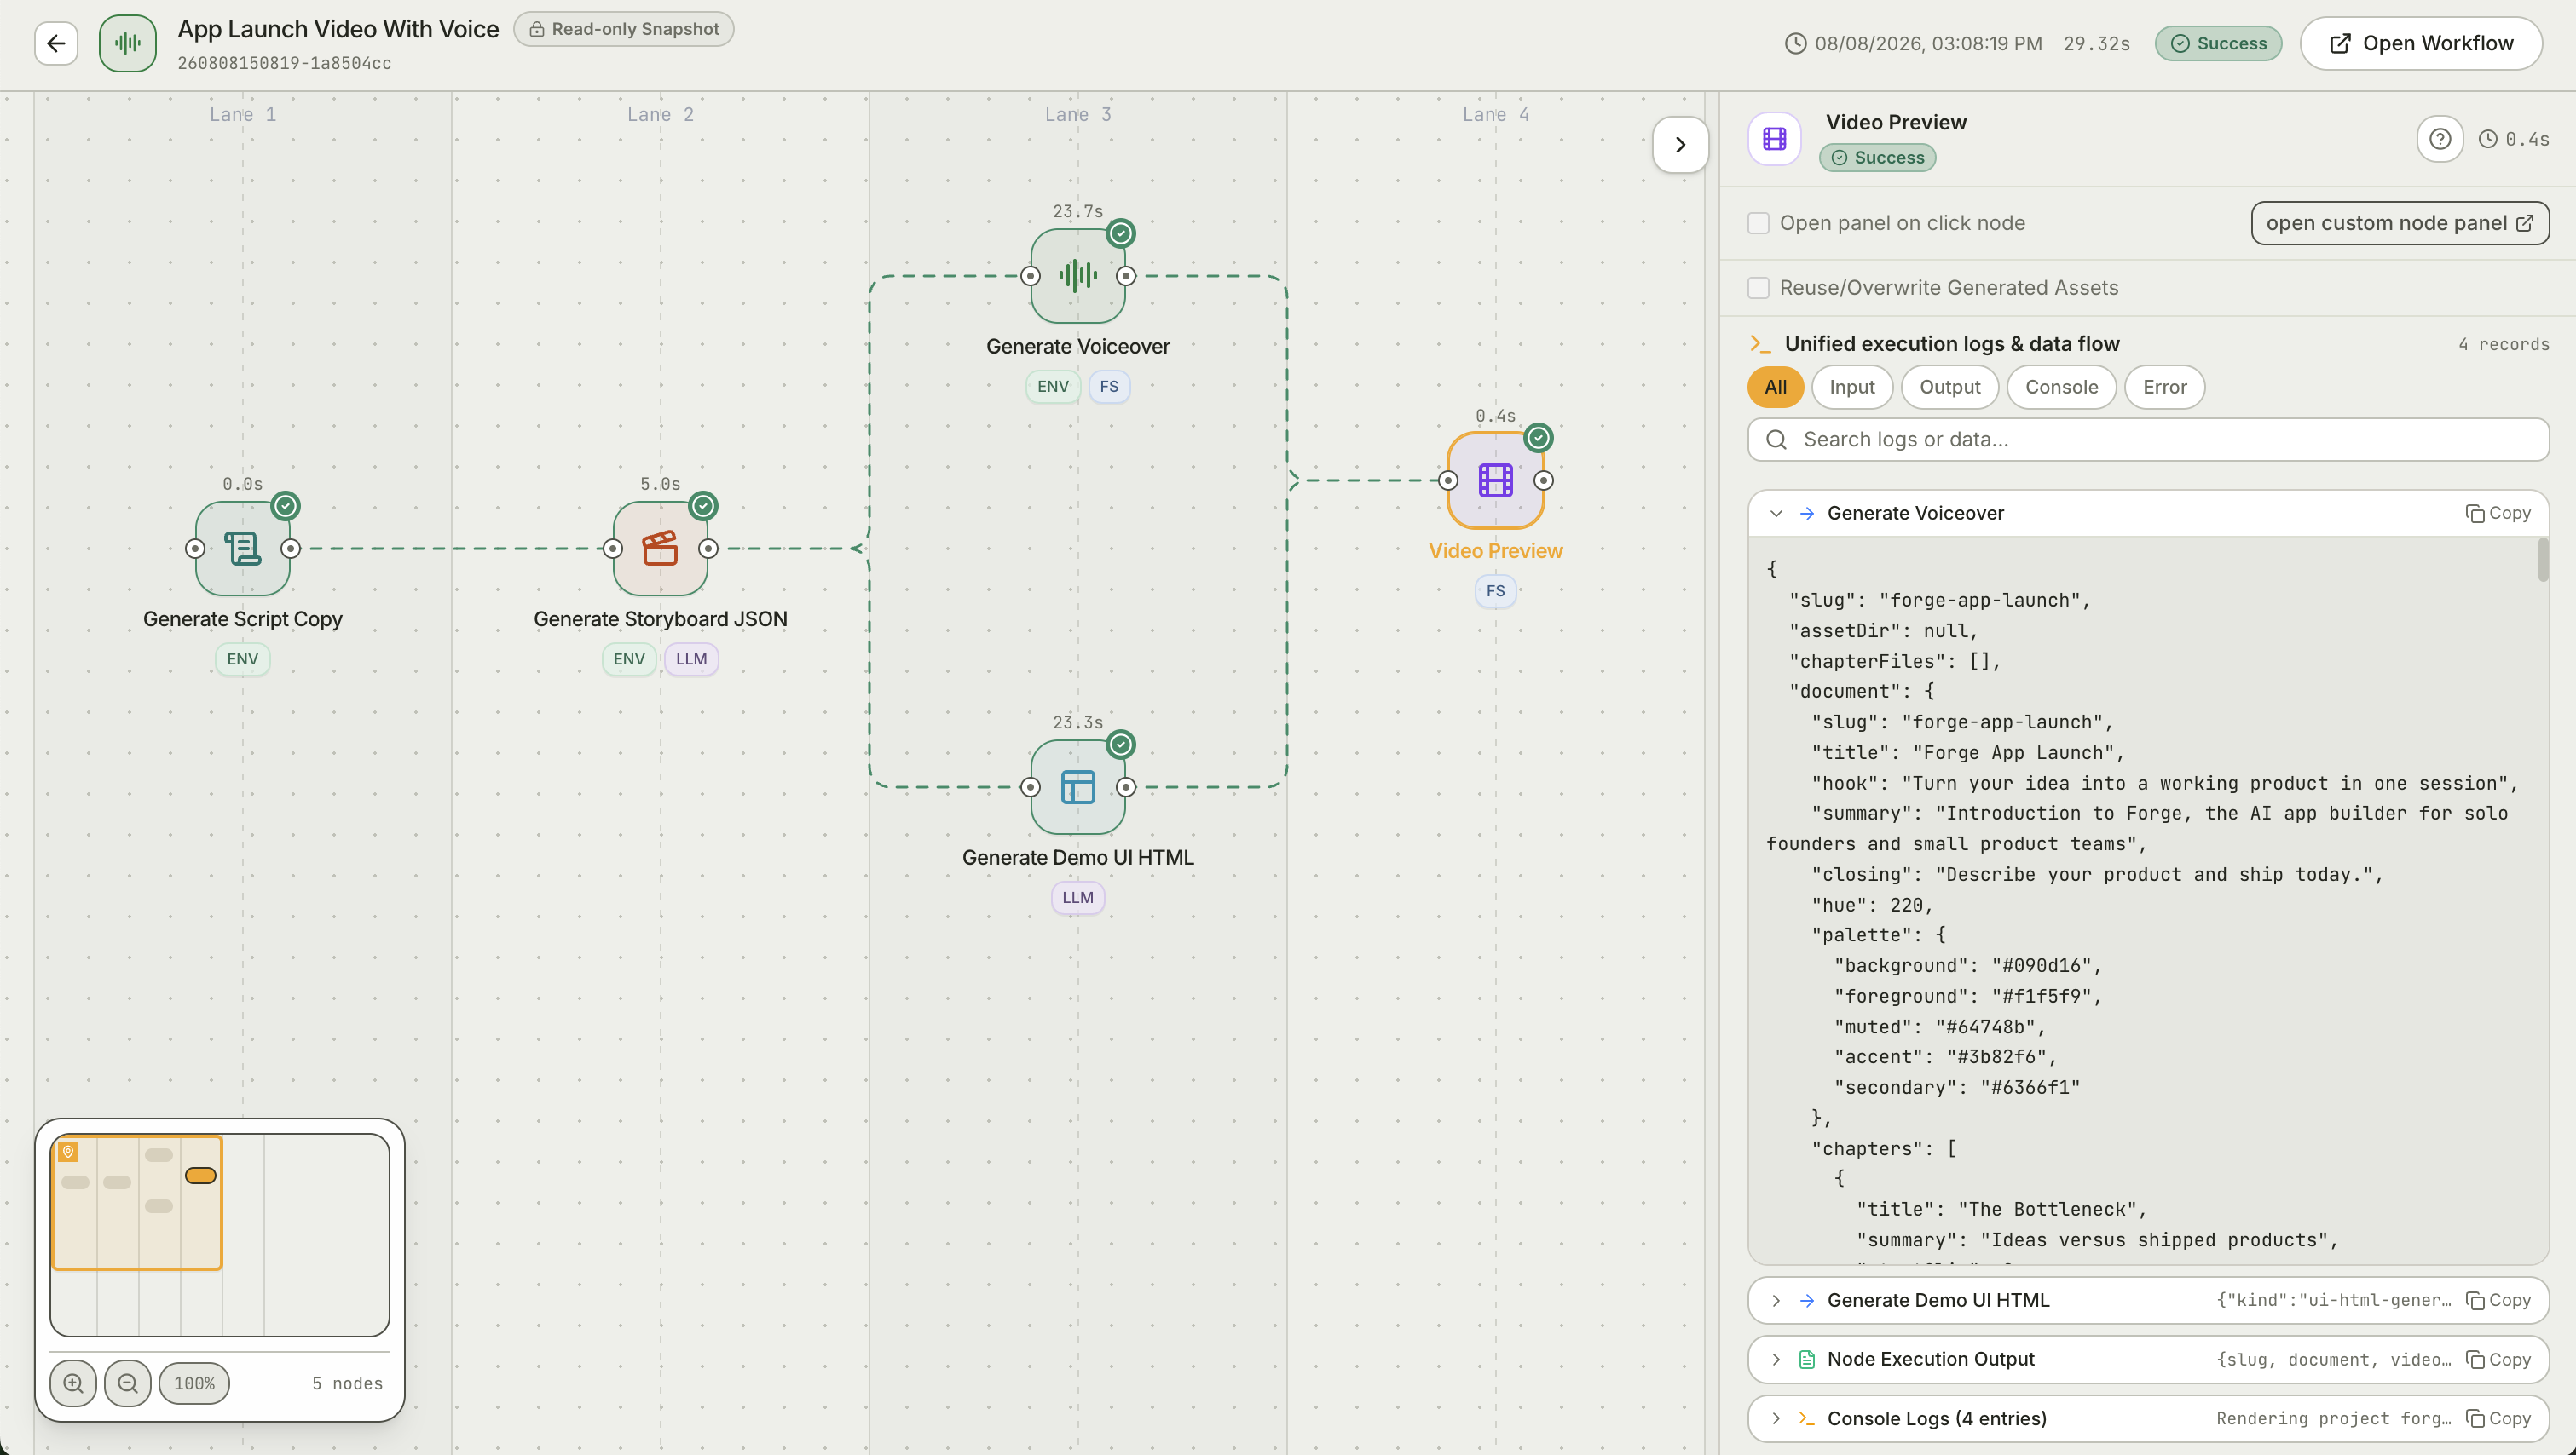Screen dimensions: 2576x1455
Task: Enable Open panel on click node checkbox
Action: pyautogui.click(x=1758, y=223)
